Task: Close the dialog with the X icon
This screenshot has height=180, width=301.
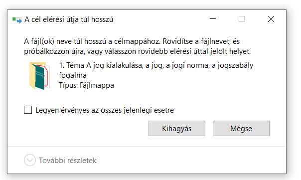Action: click(271, 19)
